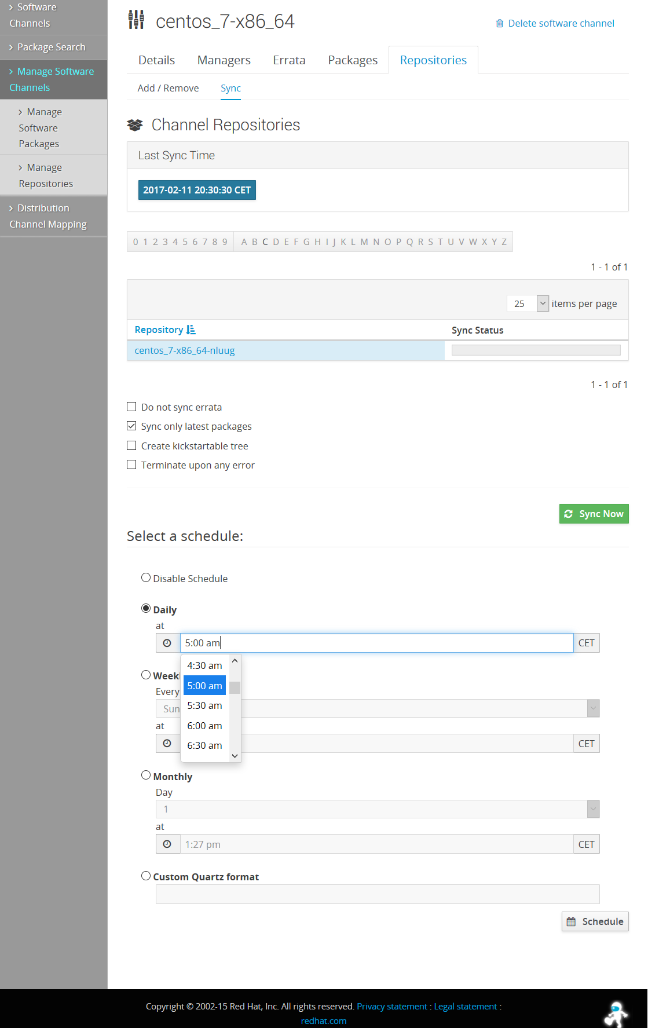Select the Disable Schedule radio option
The height and width of the screenshot is (1028, 648).
(x=146, y=578)
